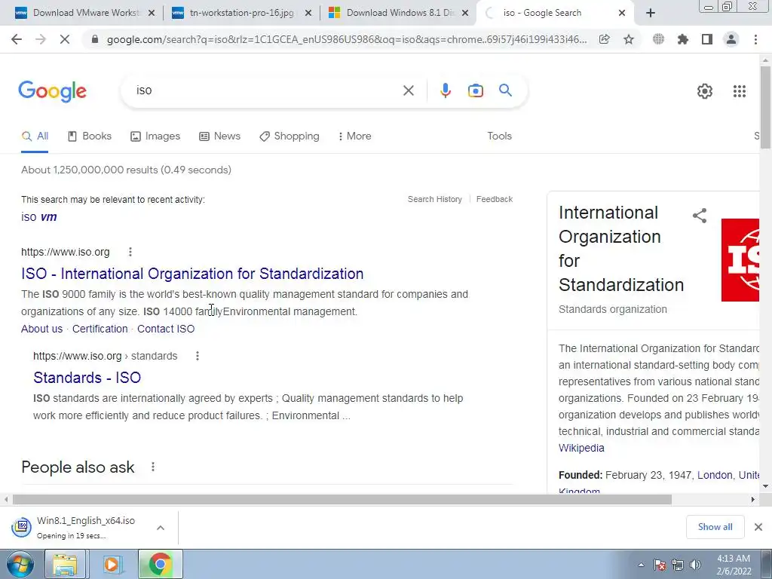This screenshot has height=579, width=772.
Task: Open a new browser tab
Action: tap(651, 14)
